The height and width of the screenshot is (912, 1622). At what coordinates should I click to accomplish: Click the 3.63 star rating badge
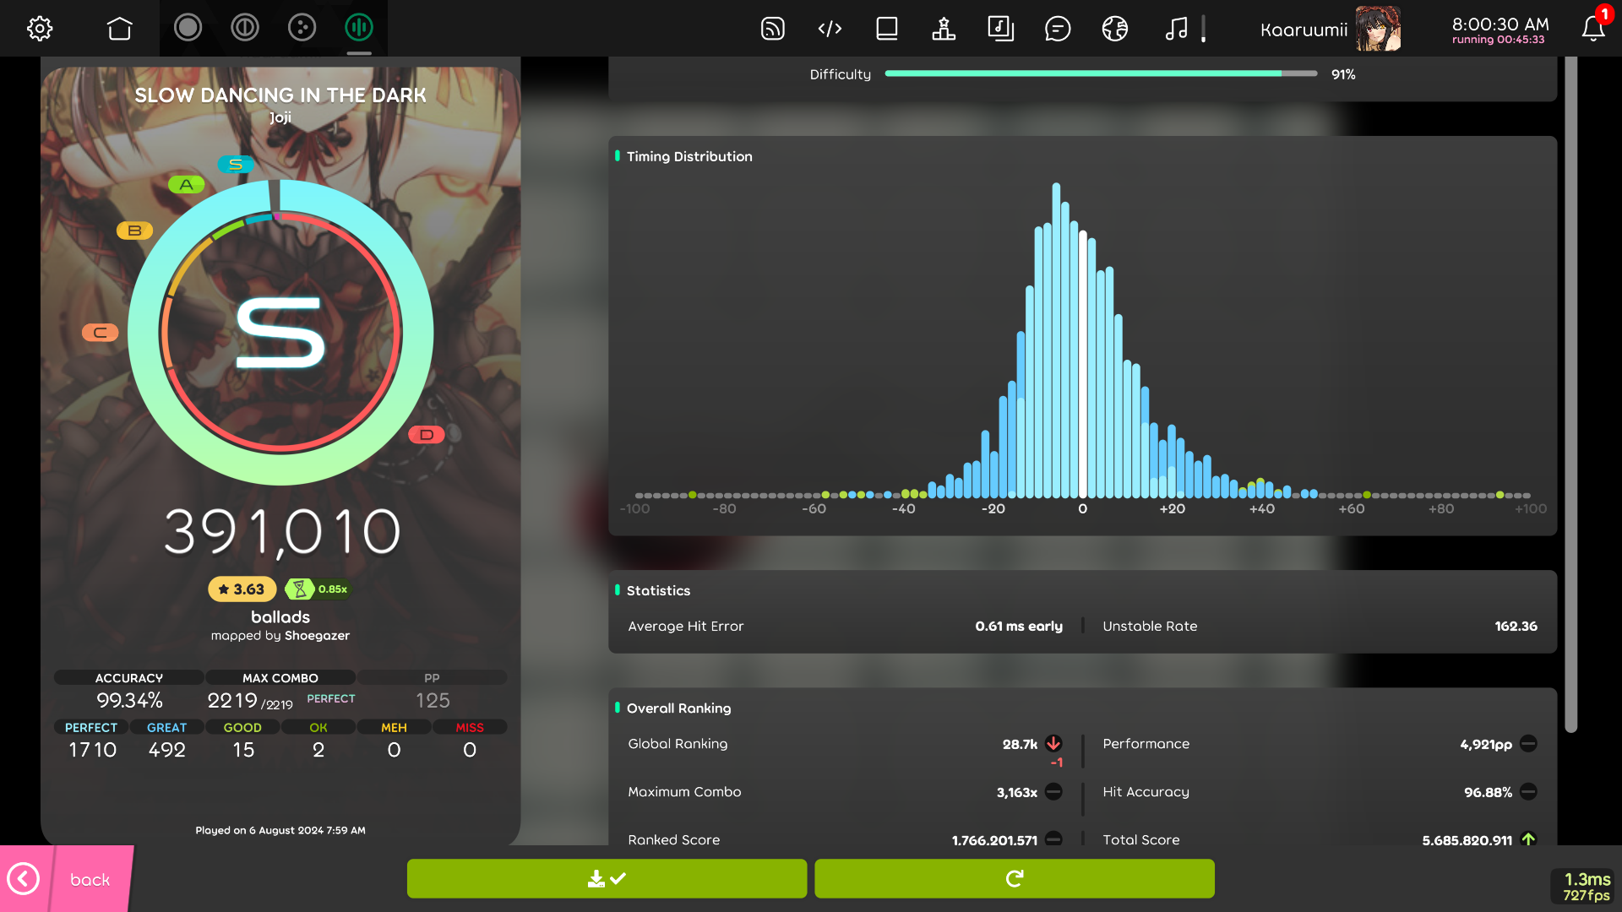pyautogui.click(x=242, y=589)
